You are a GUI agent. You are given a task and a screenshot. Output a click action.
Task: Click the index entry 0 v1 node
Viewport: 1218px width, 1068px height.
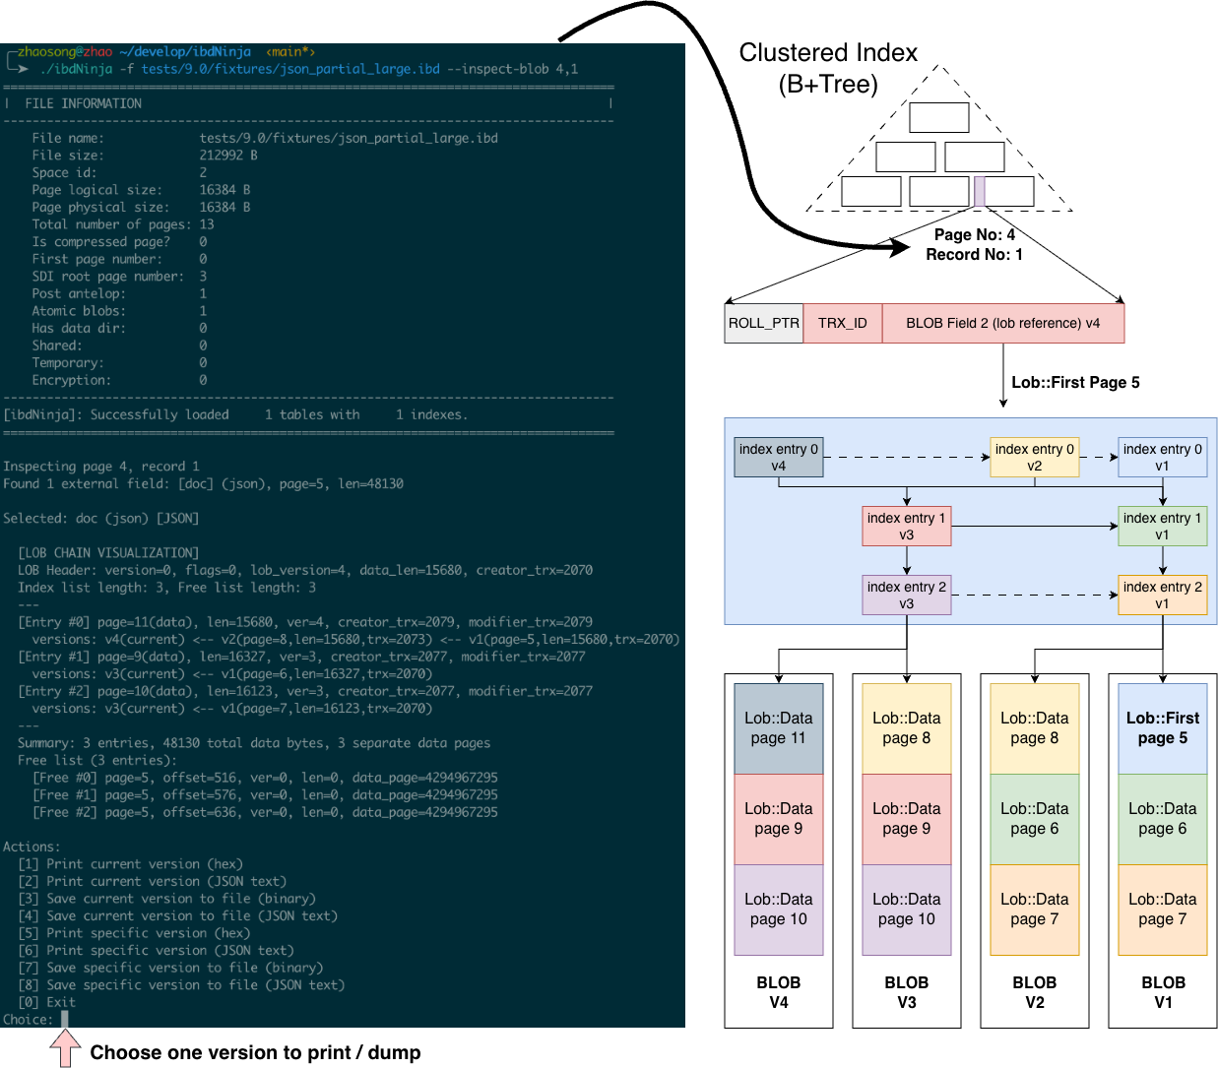tap(1162, 458)
